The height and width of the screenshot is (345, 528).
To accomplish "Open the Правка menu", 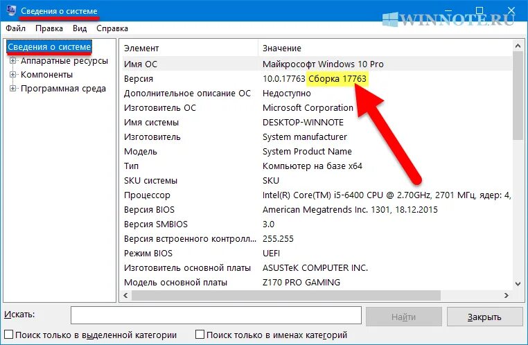I will point(49,28).
